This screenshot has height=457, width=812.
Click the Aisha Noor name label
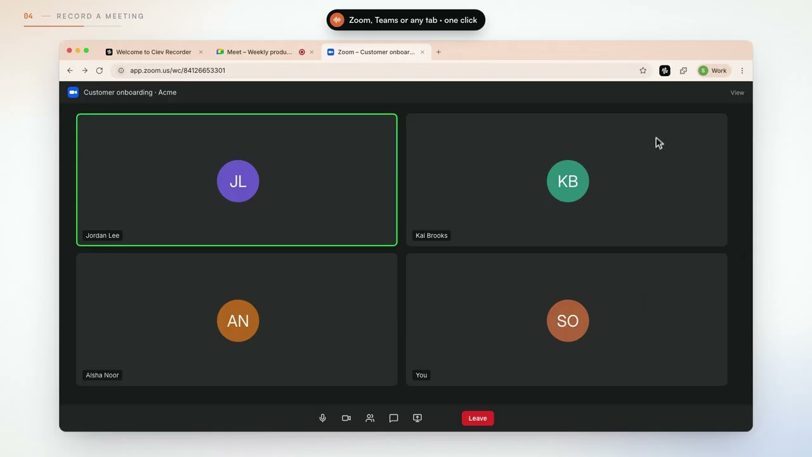[102, 375]
